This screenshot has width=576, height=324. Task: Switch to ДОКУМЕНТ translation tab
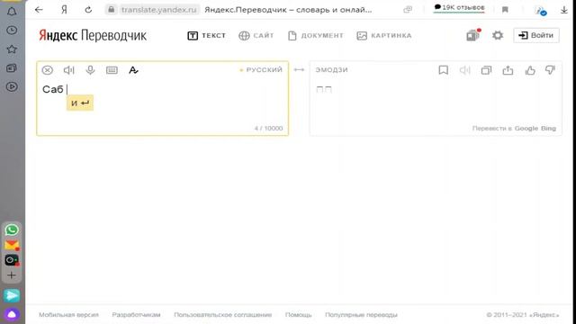pos(316,36)
